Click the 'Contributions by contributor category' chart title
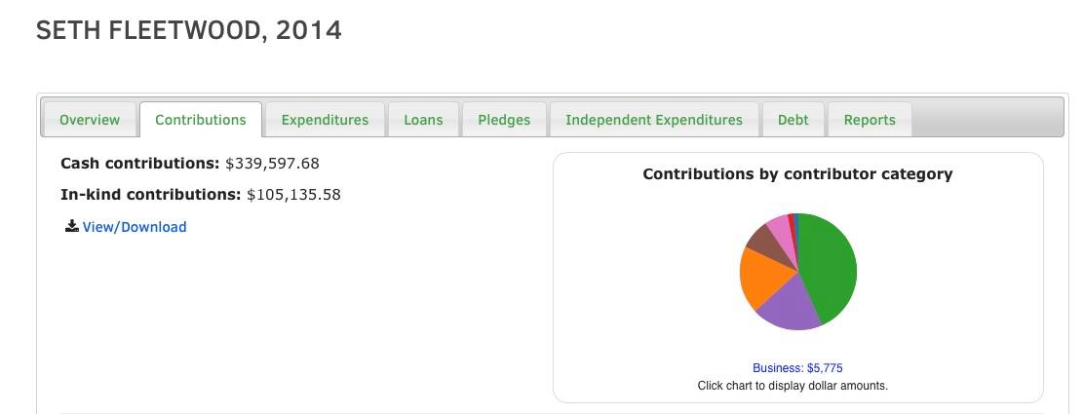 click(797, 174)
